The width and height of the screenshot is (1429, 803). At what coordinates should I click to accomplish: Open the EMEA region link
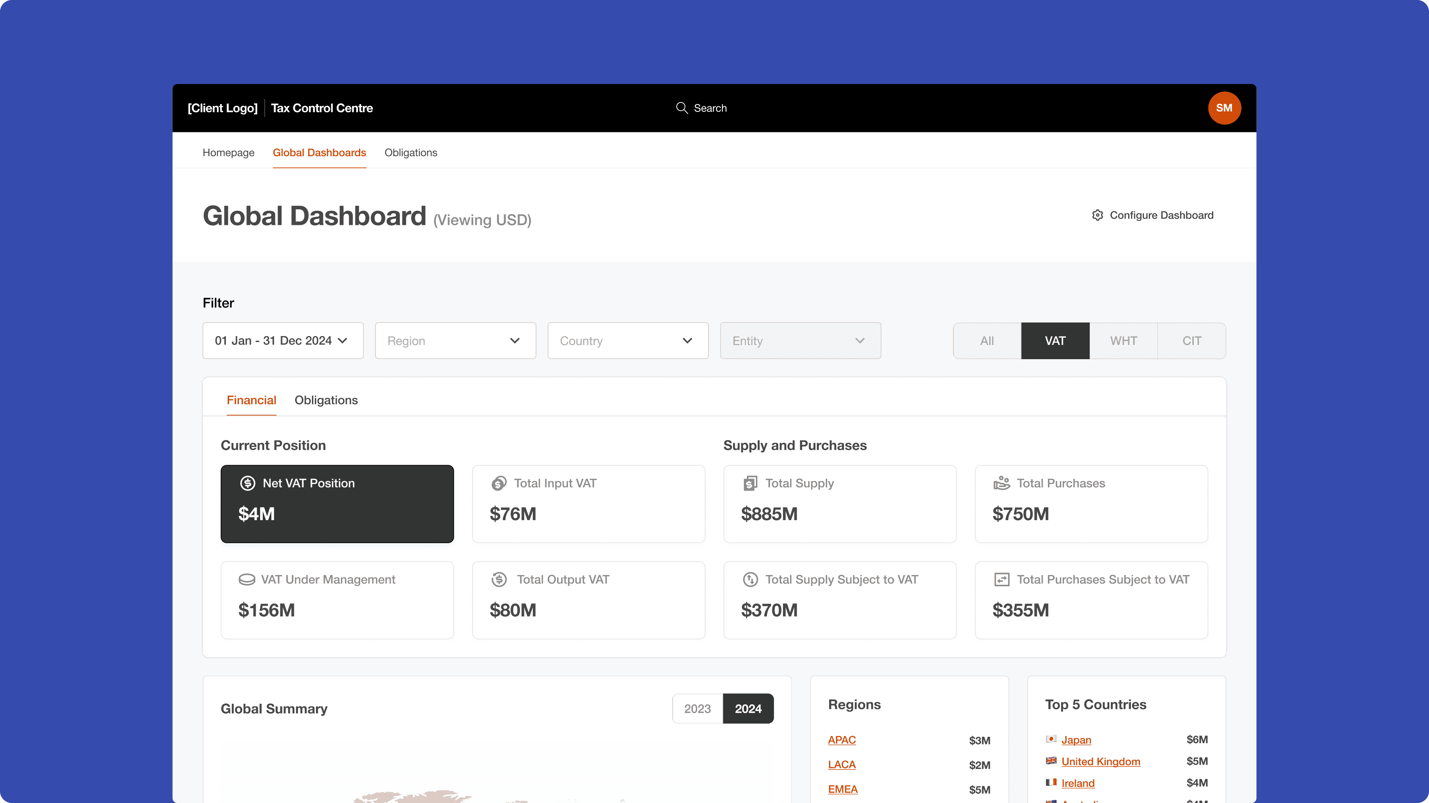tap(843, 789)
